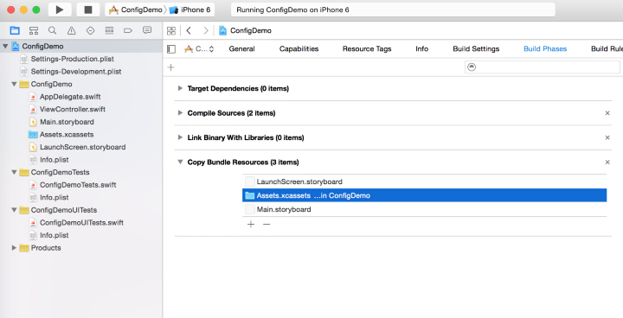
Task: Open the Find navigator magnifier icon
Action: (52, 30)
